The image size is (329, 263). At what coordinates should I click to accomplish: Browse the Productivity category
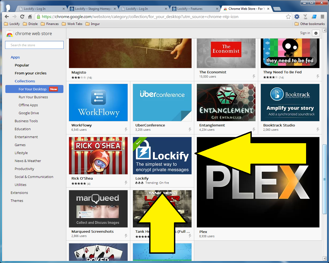(24, 169)
